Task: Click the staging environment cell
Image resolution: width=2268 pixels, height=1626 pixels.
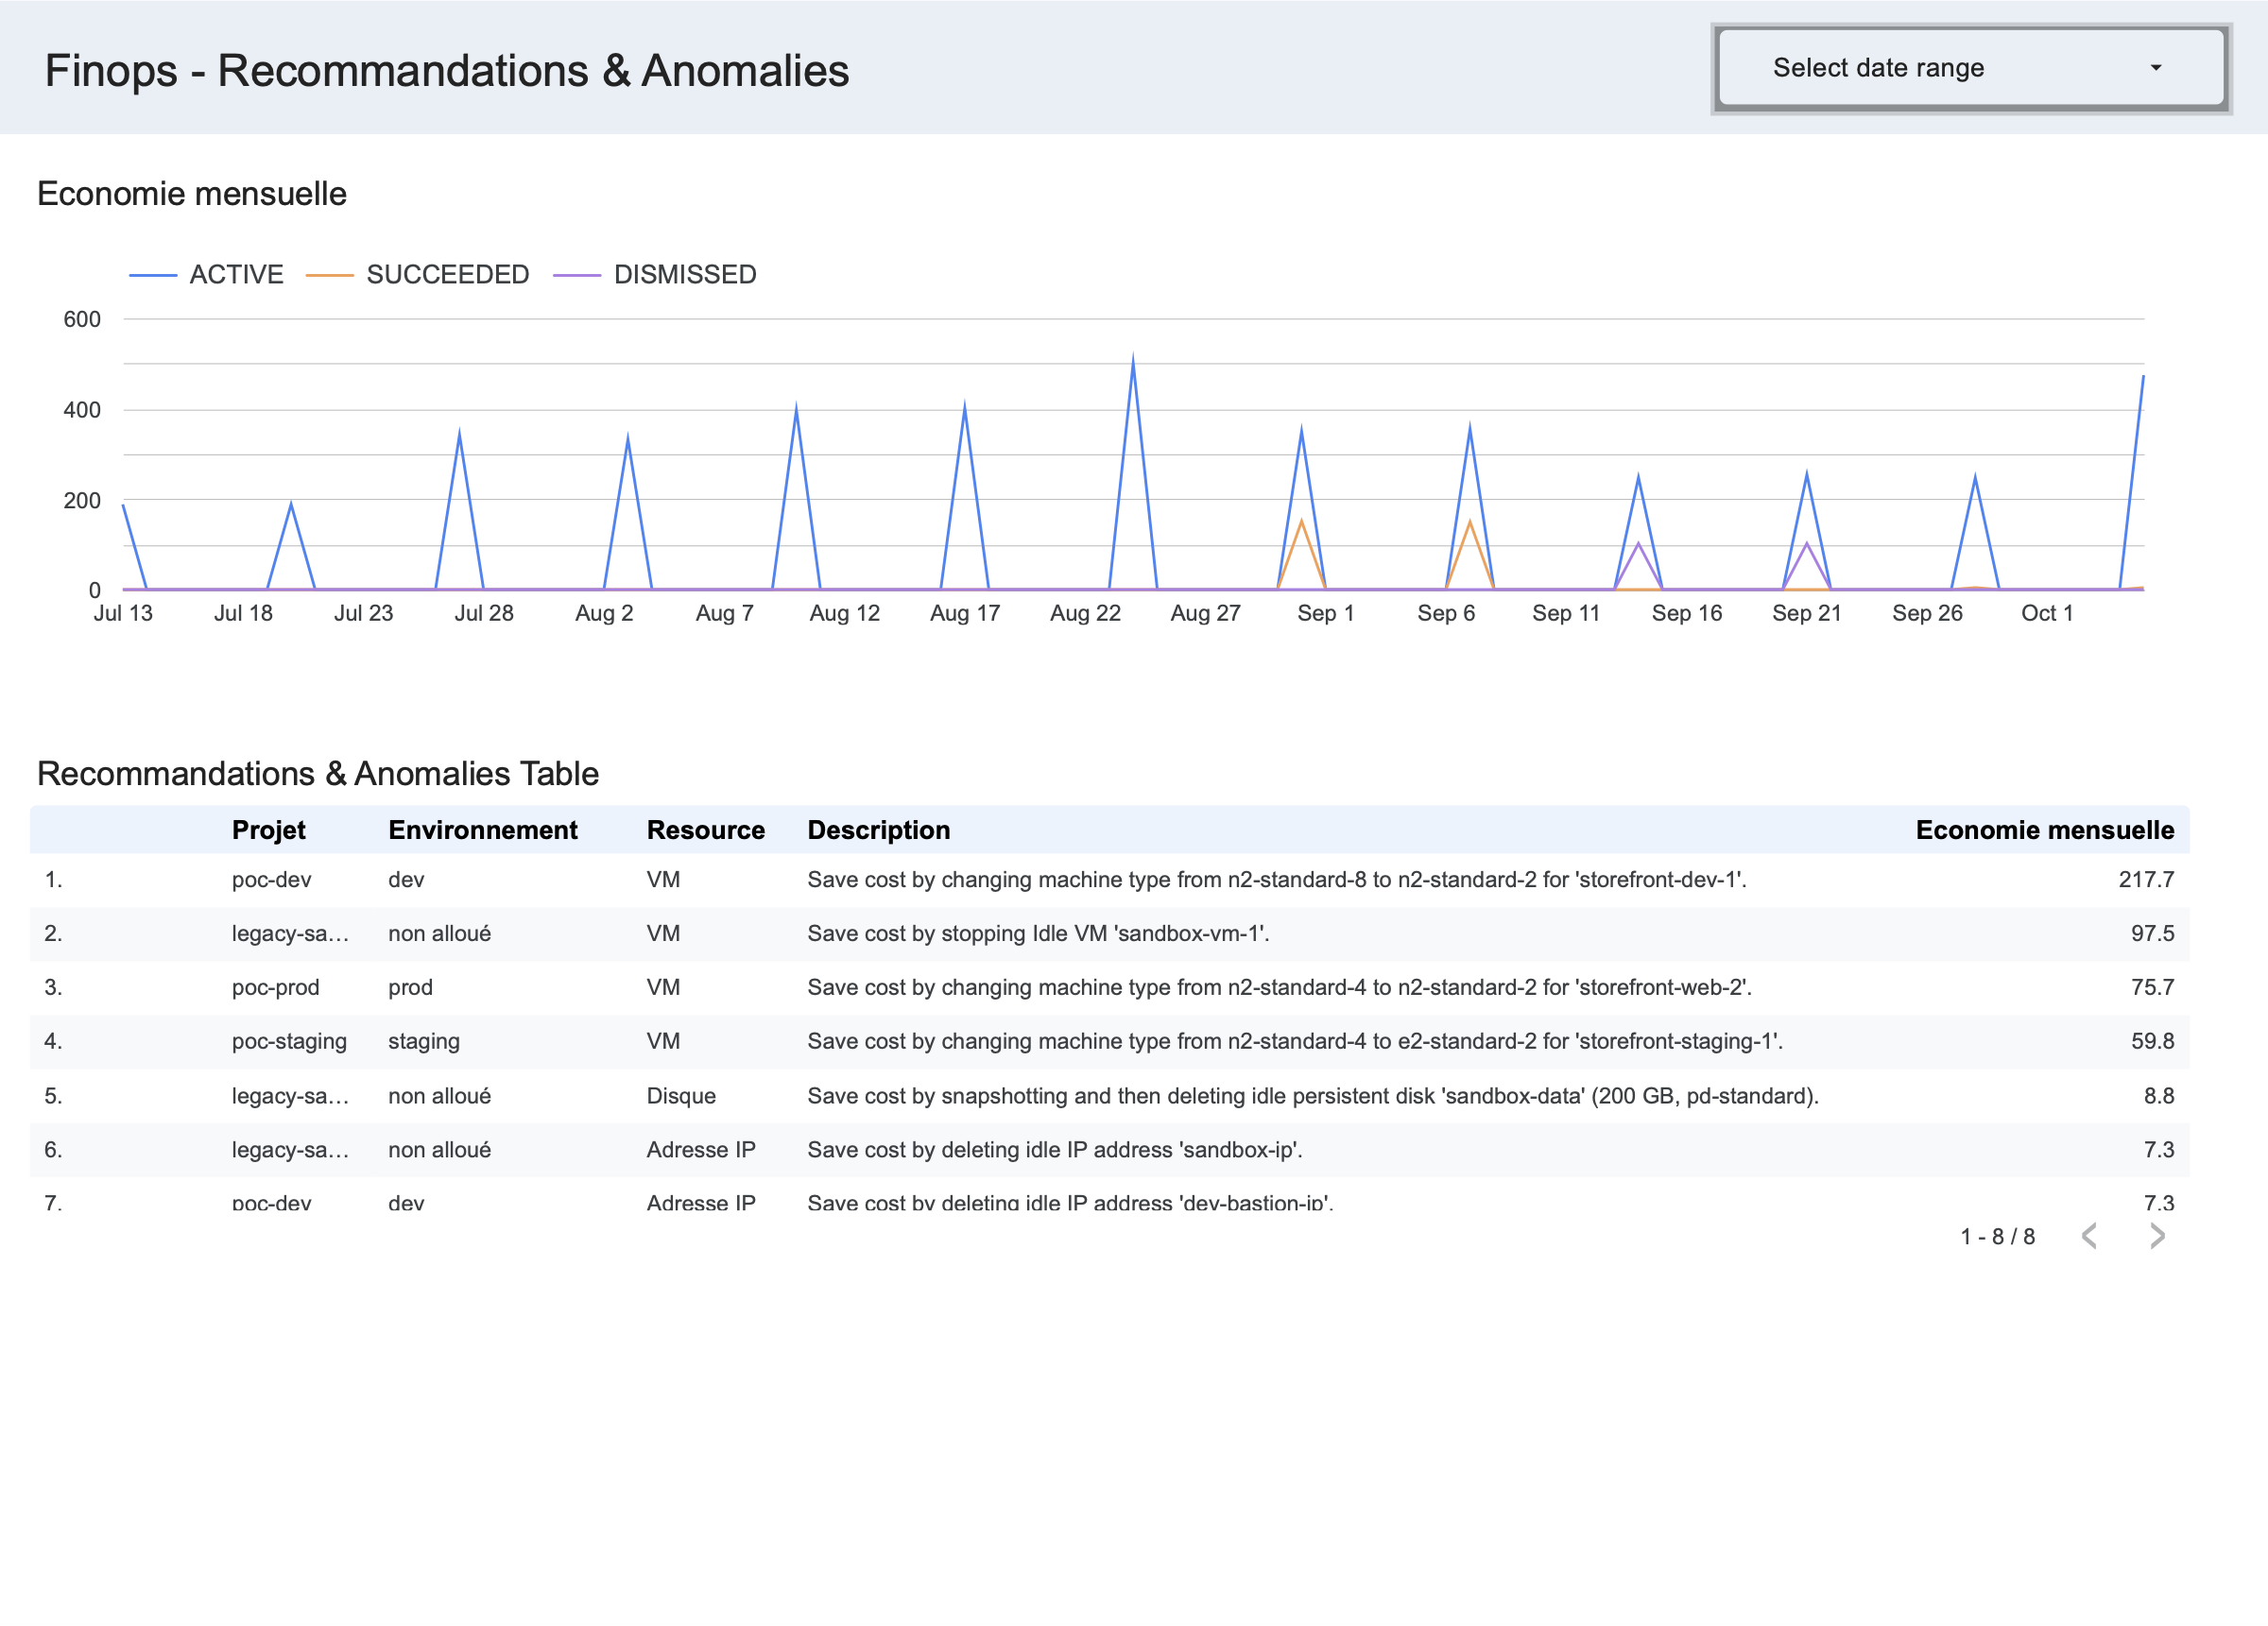Action: tap(424, 1042)
